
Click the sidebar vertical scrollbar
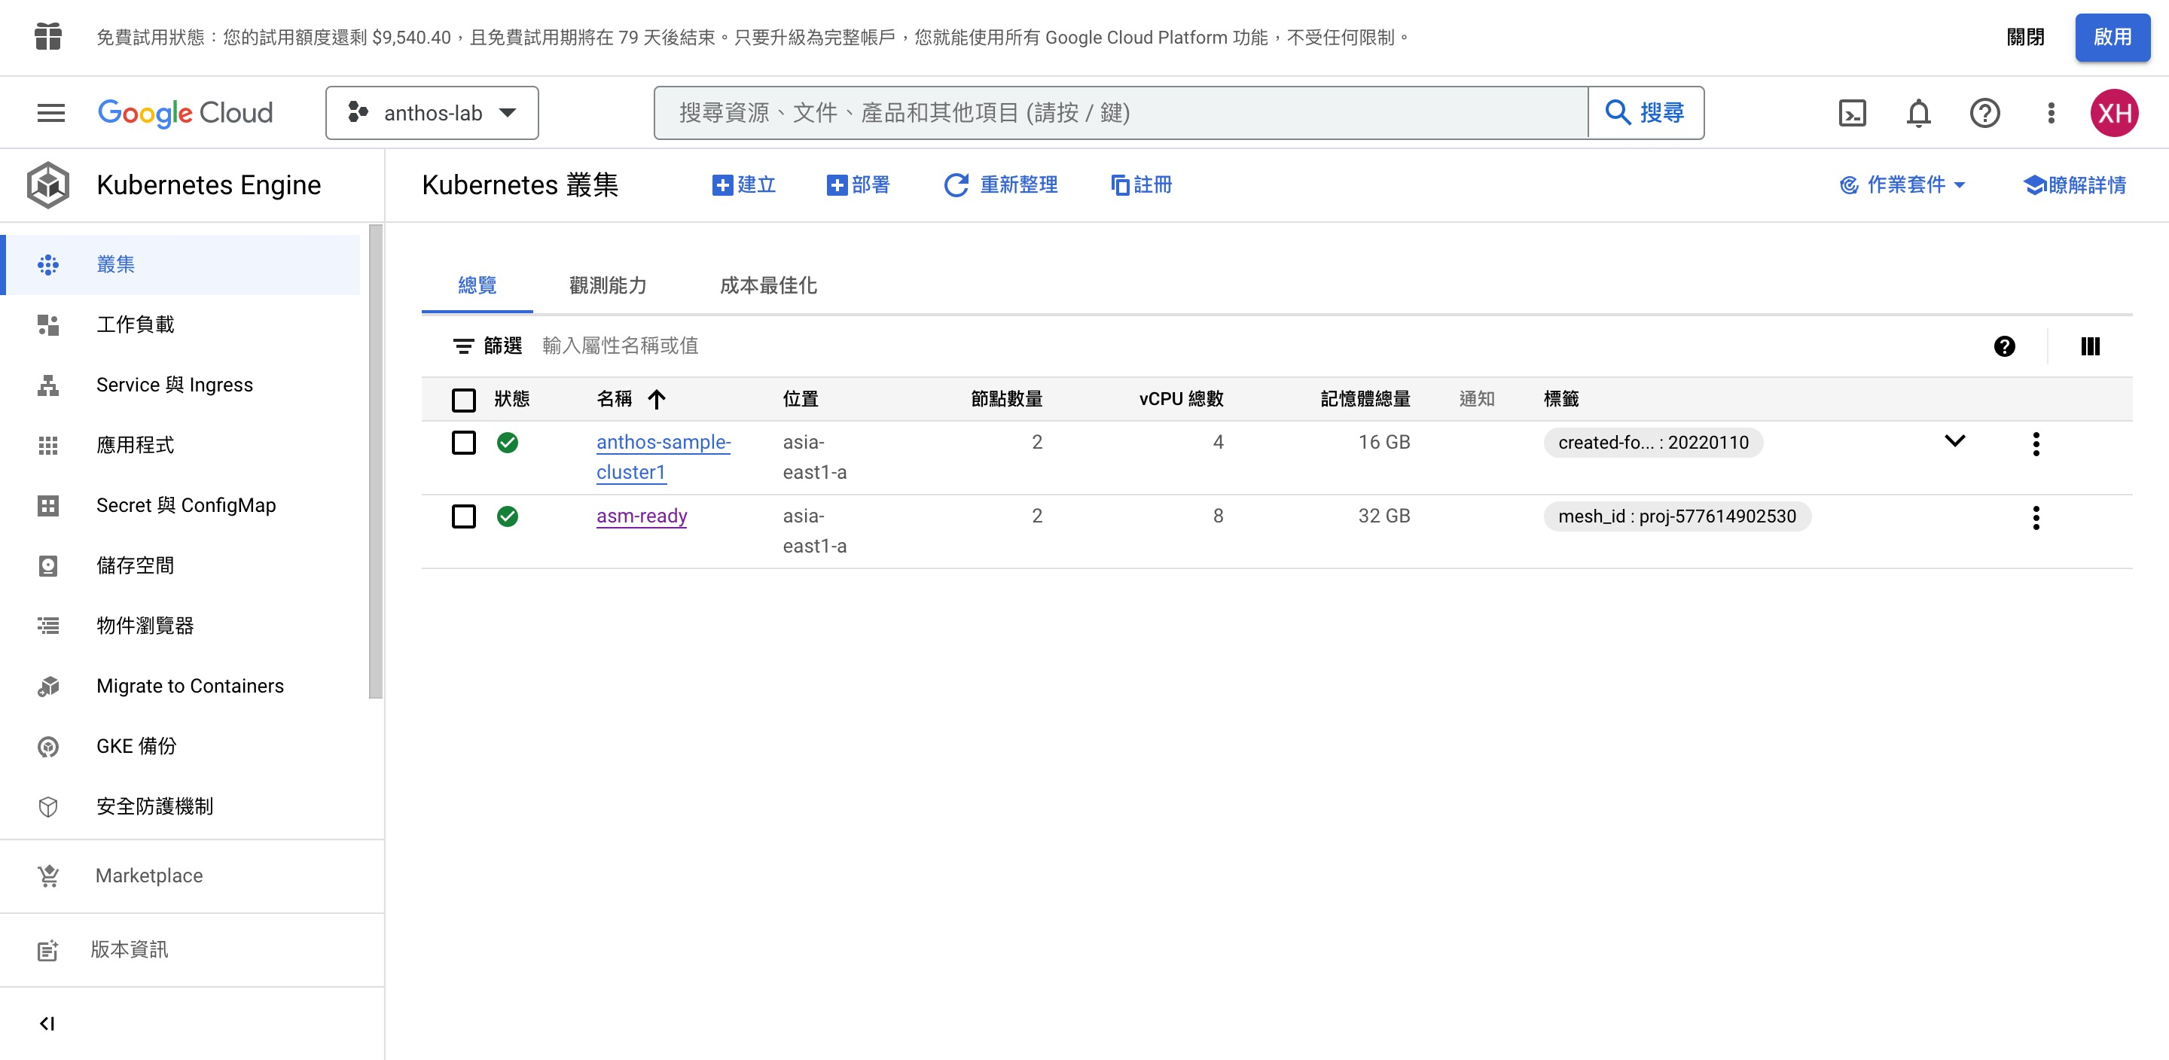pyautogui.click(x=376, y=461)
